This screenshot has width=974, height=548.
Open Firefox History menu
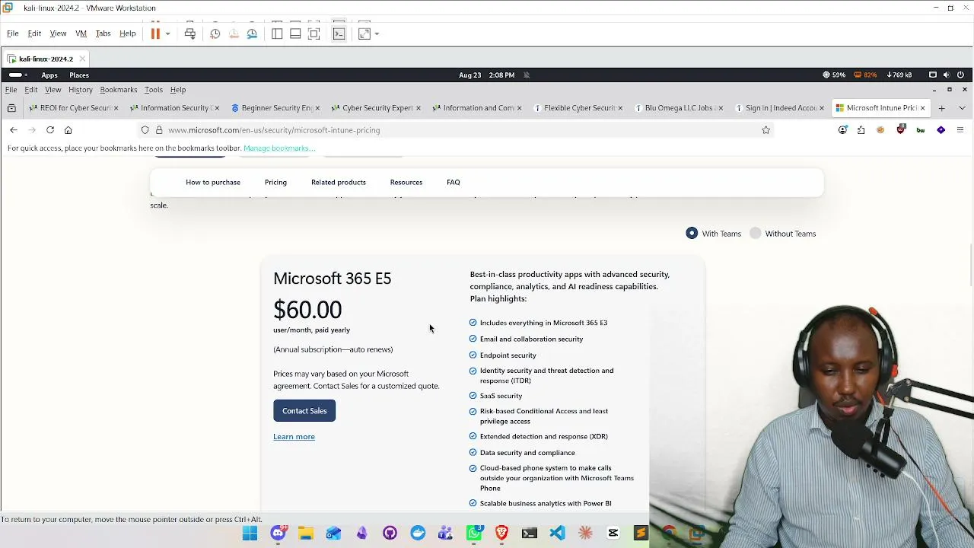pyautogui.click(x=81, y=90)
